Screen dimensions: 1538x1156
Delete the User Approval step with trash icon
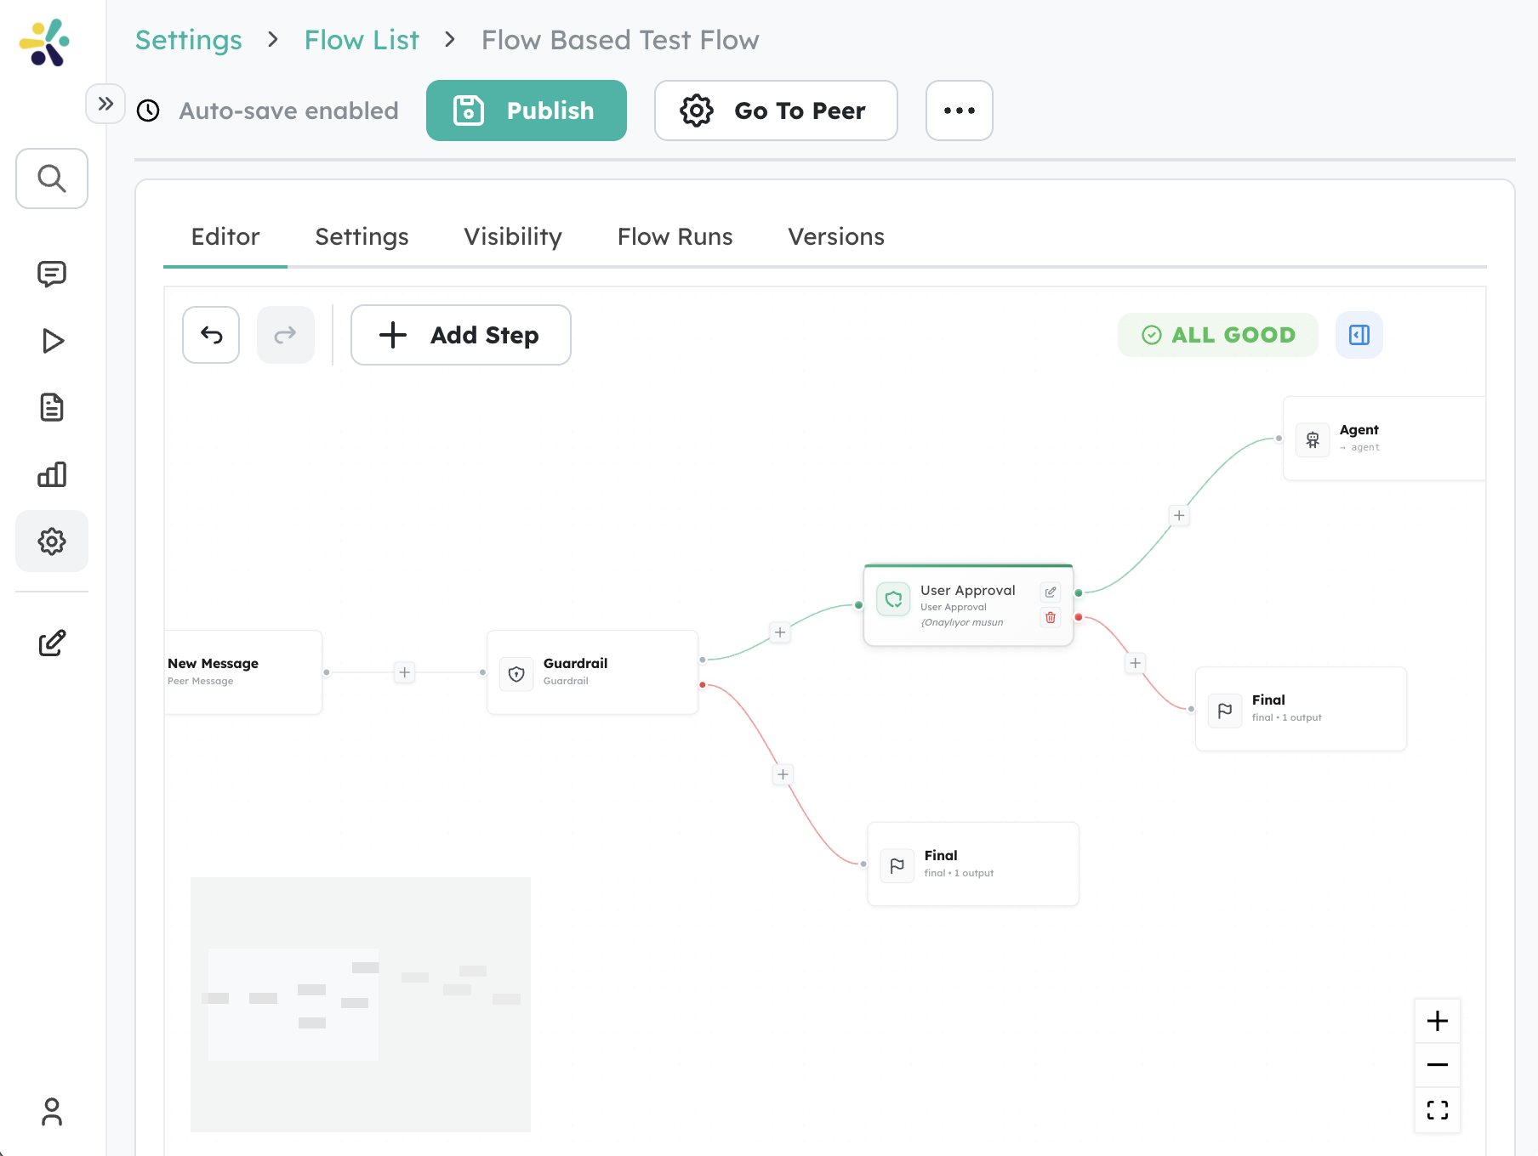[1050, 618]
